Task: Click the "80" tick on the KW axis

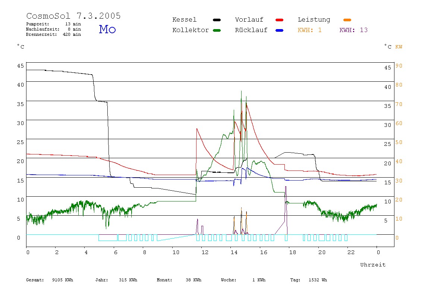Action: coord(399,85)
